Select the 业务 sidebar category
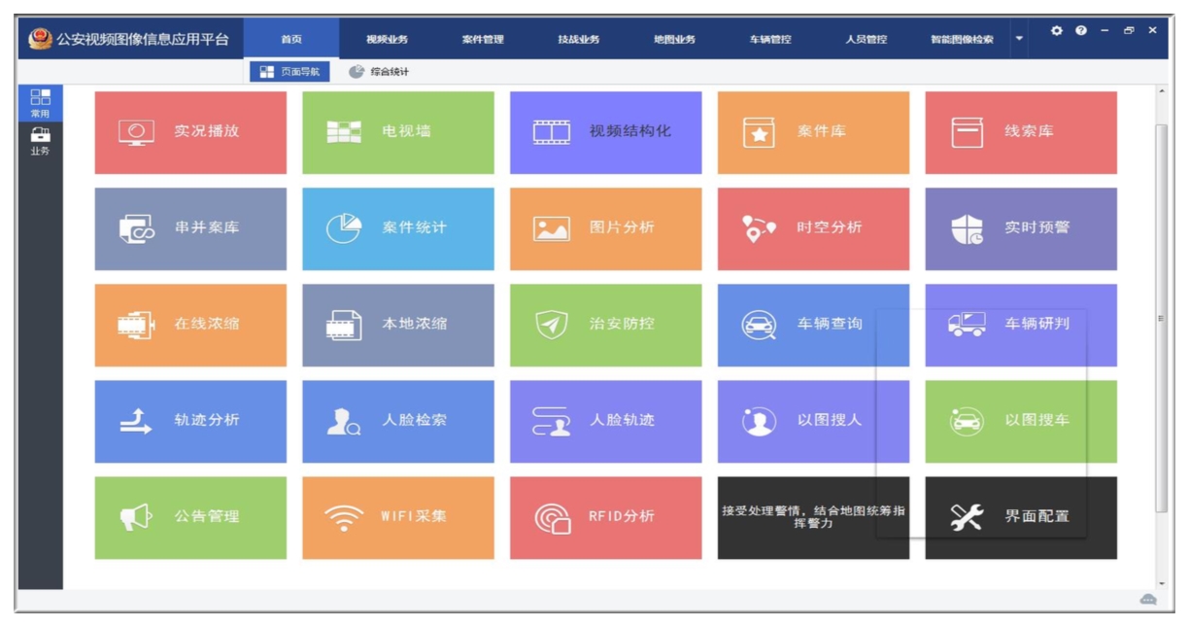The height and width of the screenshot is (627, 1189). coord(40,141)
